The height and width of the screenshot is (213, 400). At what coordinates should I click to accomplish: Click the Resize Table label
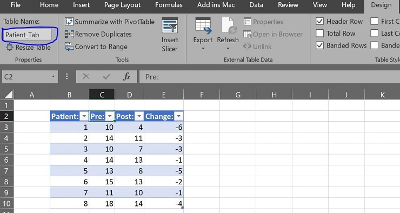click(33, 48)
